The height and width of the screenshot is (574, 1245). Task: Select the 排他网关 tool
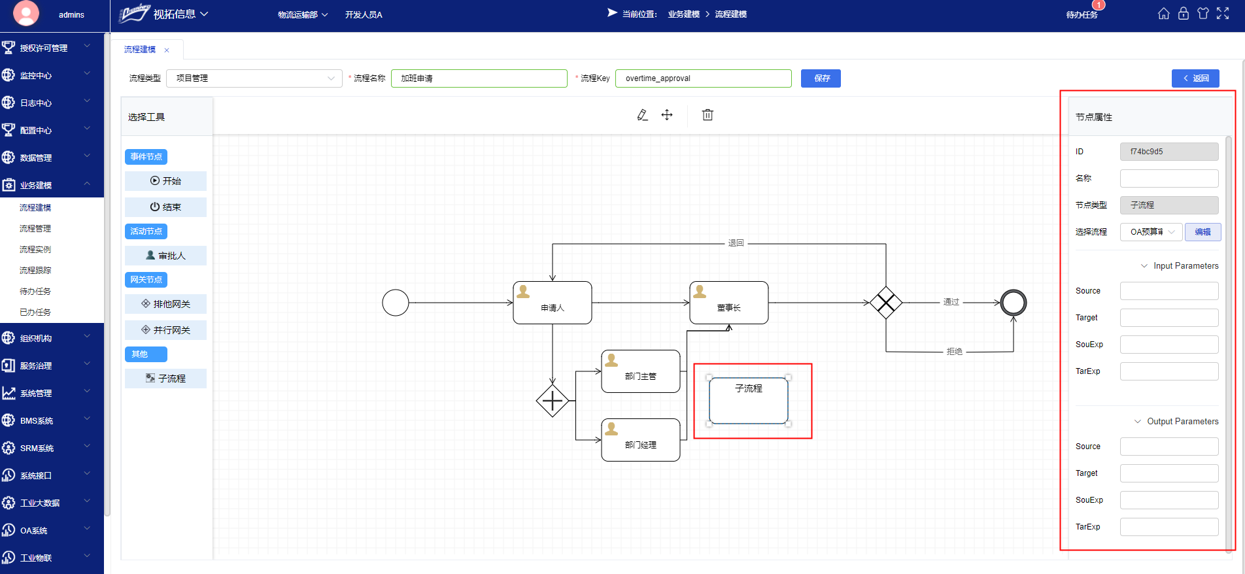[165, 304]
